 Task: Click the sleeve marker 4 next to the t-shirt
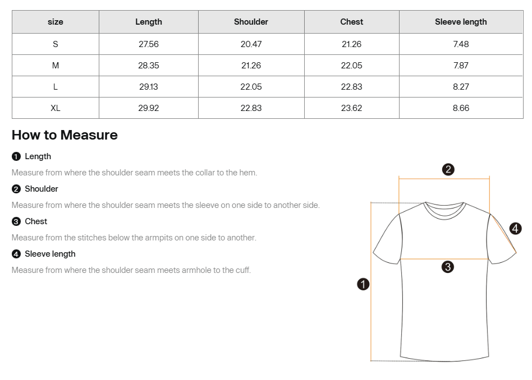coord(515,228)
